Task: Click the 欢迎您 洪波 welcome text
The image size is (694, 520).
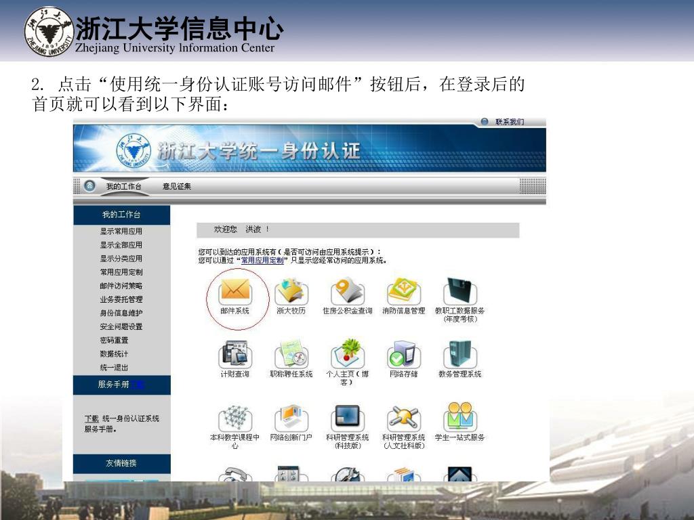Action: pyautogui.click(x=242, y=230)
